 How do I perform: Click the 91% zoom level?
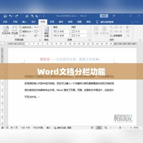(136, 128)
